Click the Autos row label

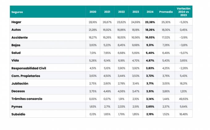click(16, 30)
